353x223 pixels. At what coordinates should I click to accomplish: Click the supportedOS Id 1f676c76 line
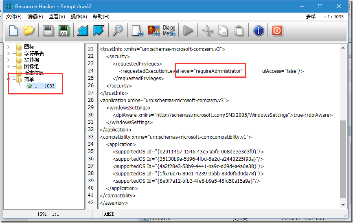click(188, 174)
